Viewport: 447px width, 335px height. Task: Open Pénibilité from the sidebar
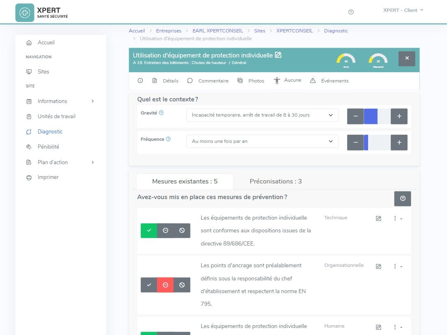(48, 147)
